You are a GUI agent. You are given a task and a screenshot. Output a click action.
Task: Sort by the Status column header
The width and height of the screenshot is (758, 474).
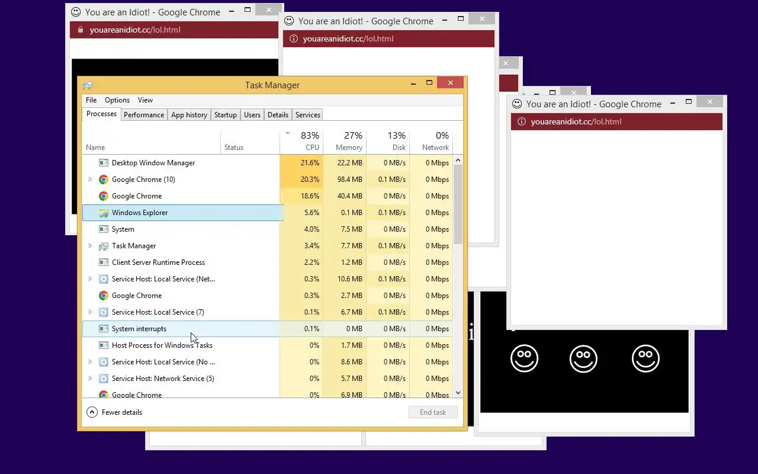click(250, 141)
